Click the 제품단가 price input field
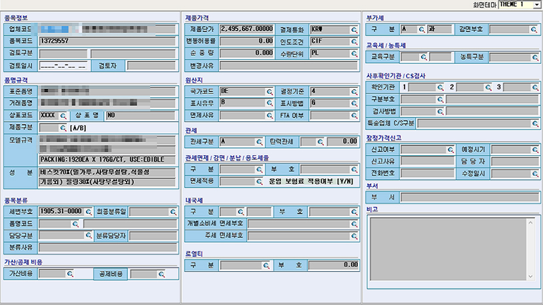Screen dimensions: 543x305 pyautogui.click(x=247, y=29)
